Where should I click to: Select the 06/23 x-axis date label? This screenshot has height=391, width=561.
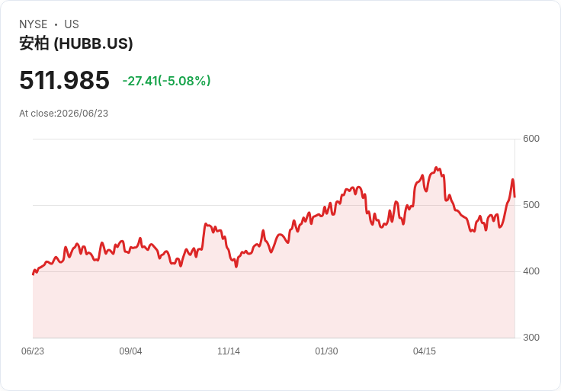pyautogui.click(x=33, y=351)
